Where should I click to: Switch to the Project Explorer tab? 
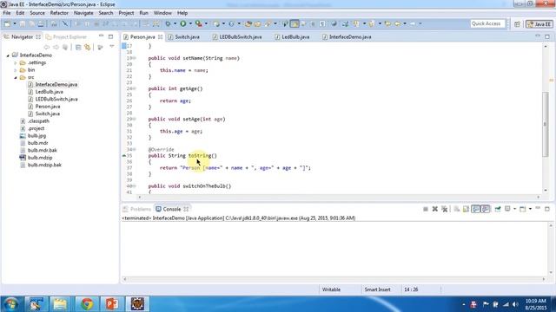point(66,36)
